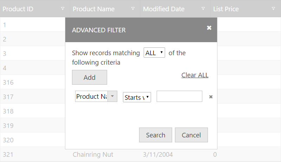Remove the Product Name filter criterion
Image resolution: width=281 pixels, height=162 pixels.
tap(211, 97)
